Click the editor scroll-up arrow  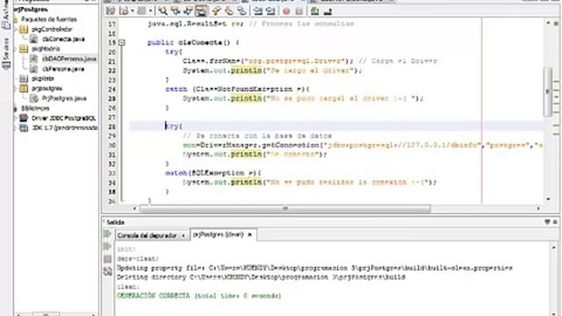click(548, 23)
